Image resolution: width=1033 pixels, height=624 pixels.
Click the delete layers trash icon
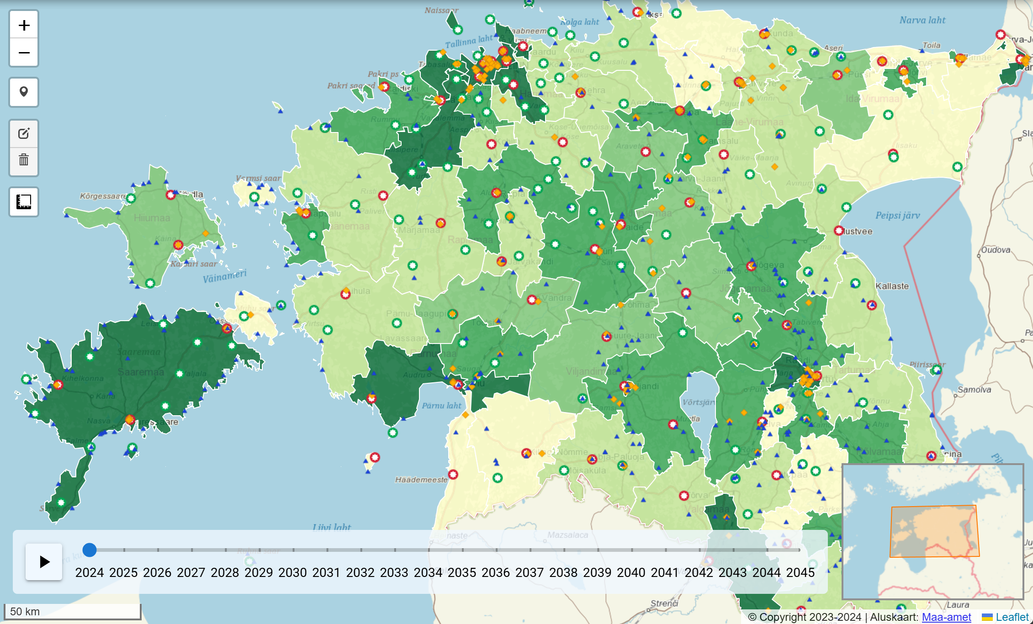[24, 160]
